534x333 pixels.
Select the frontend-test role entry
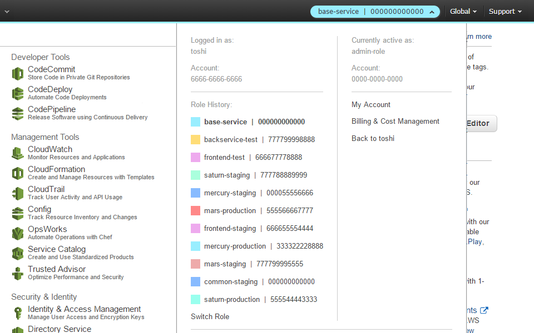[224, 157]
